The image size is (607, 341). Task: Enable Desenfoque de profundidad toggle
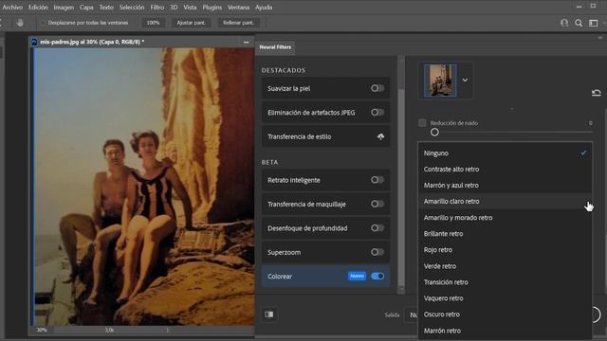(377, 228)
